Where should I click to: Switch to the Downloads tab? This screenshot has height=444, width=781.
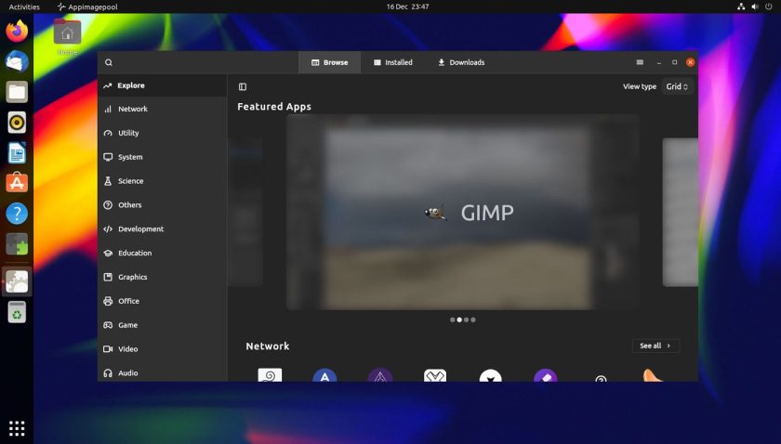[461, 63]
